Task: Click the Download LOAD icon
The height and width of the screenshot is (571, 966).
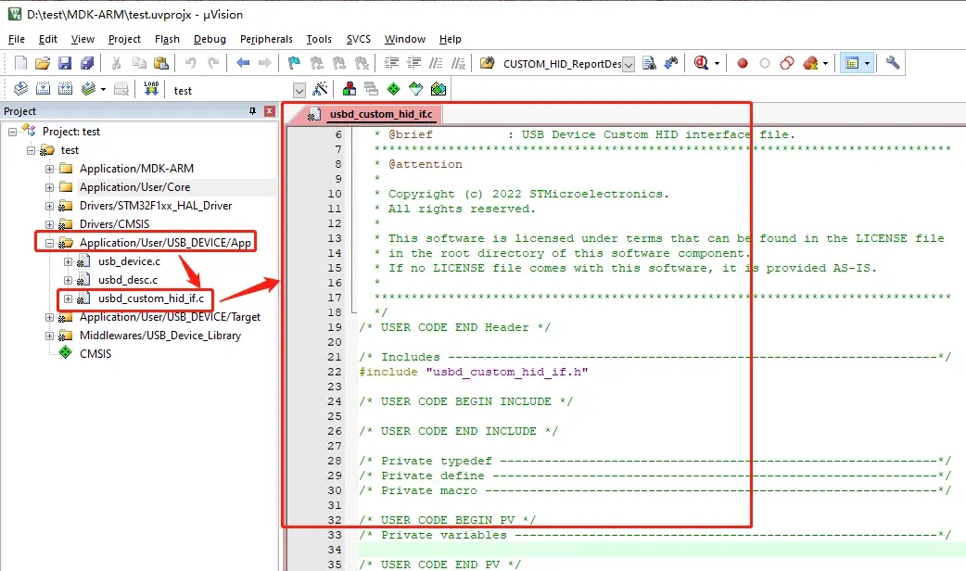Action: click(x=151, y=89)
